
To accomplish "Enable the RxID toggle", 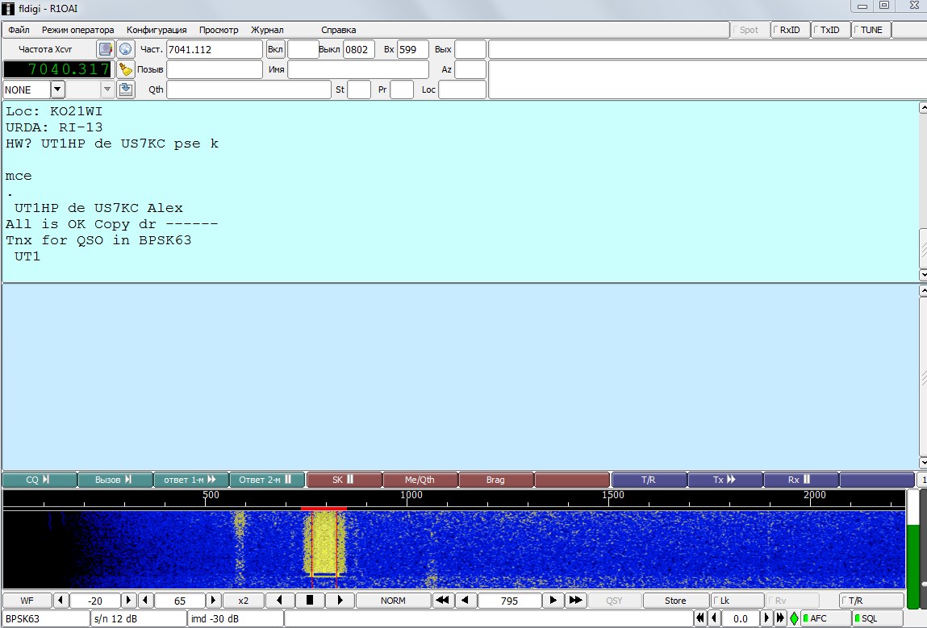I will pos(790,30).
